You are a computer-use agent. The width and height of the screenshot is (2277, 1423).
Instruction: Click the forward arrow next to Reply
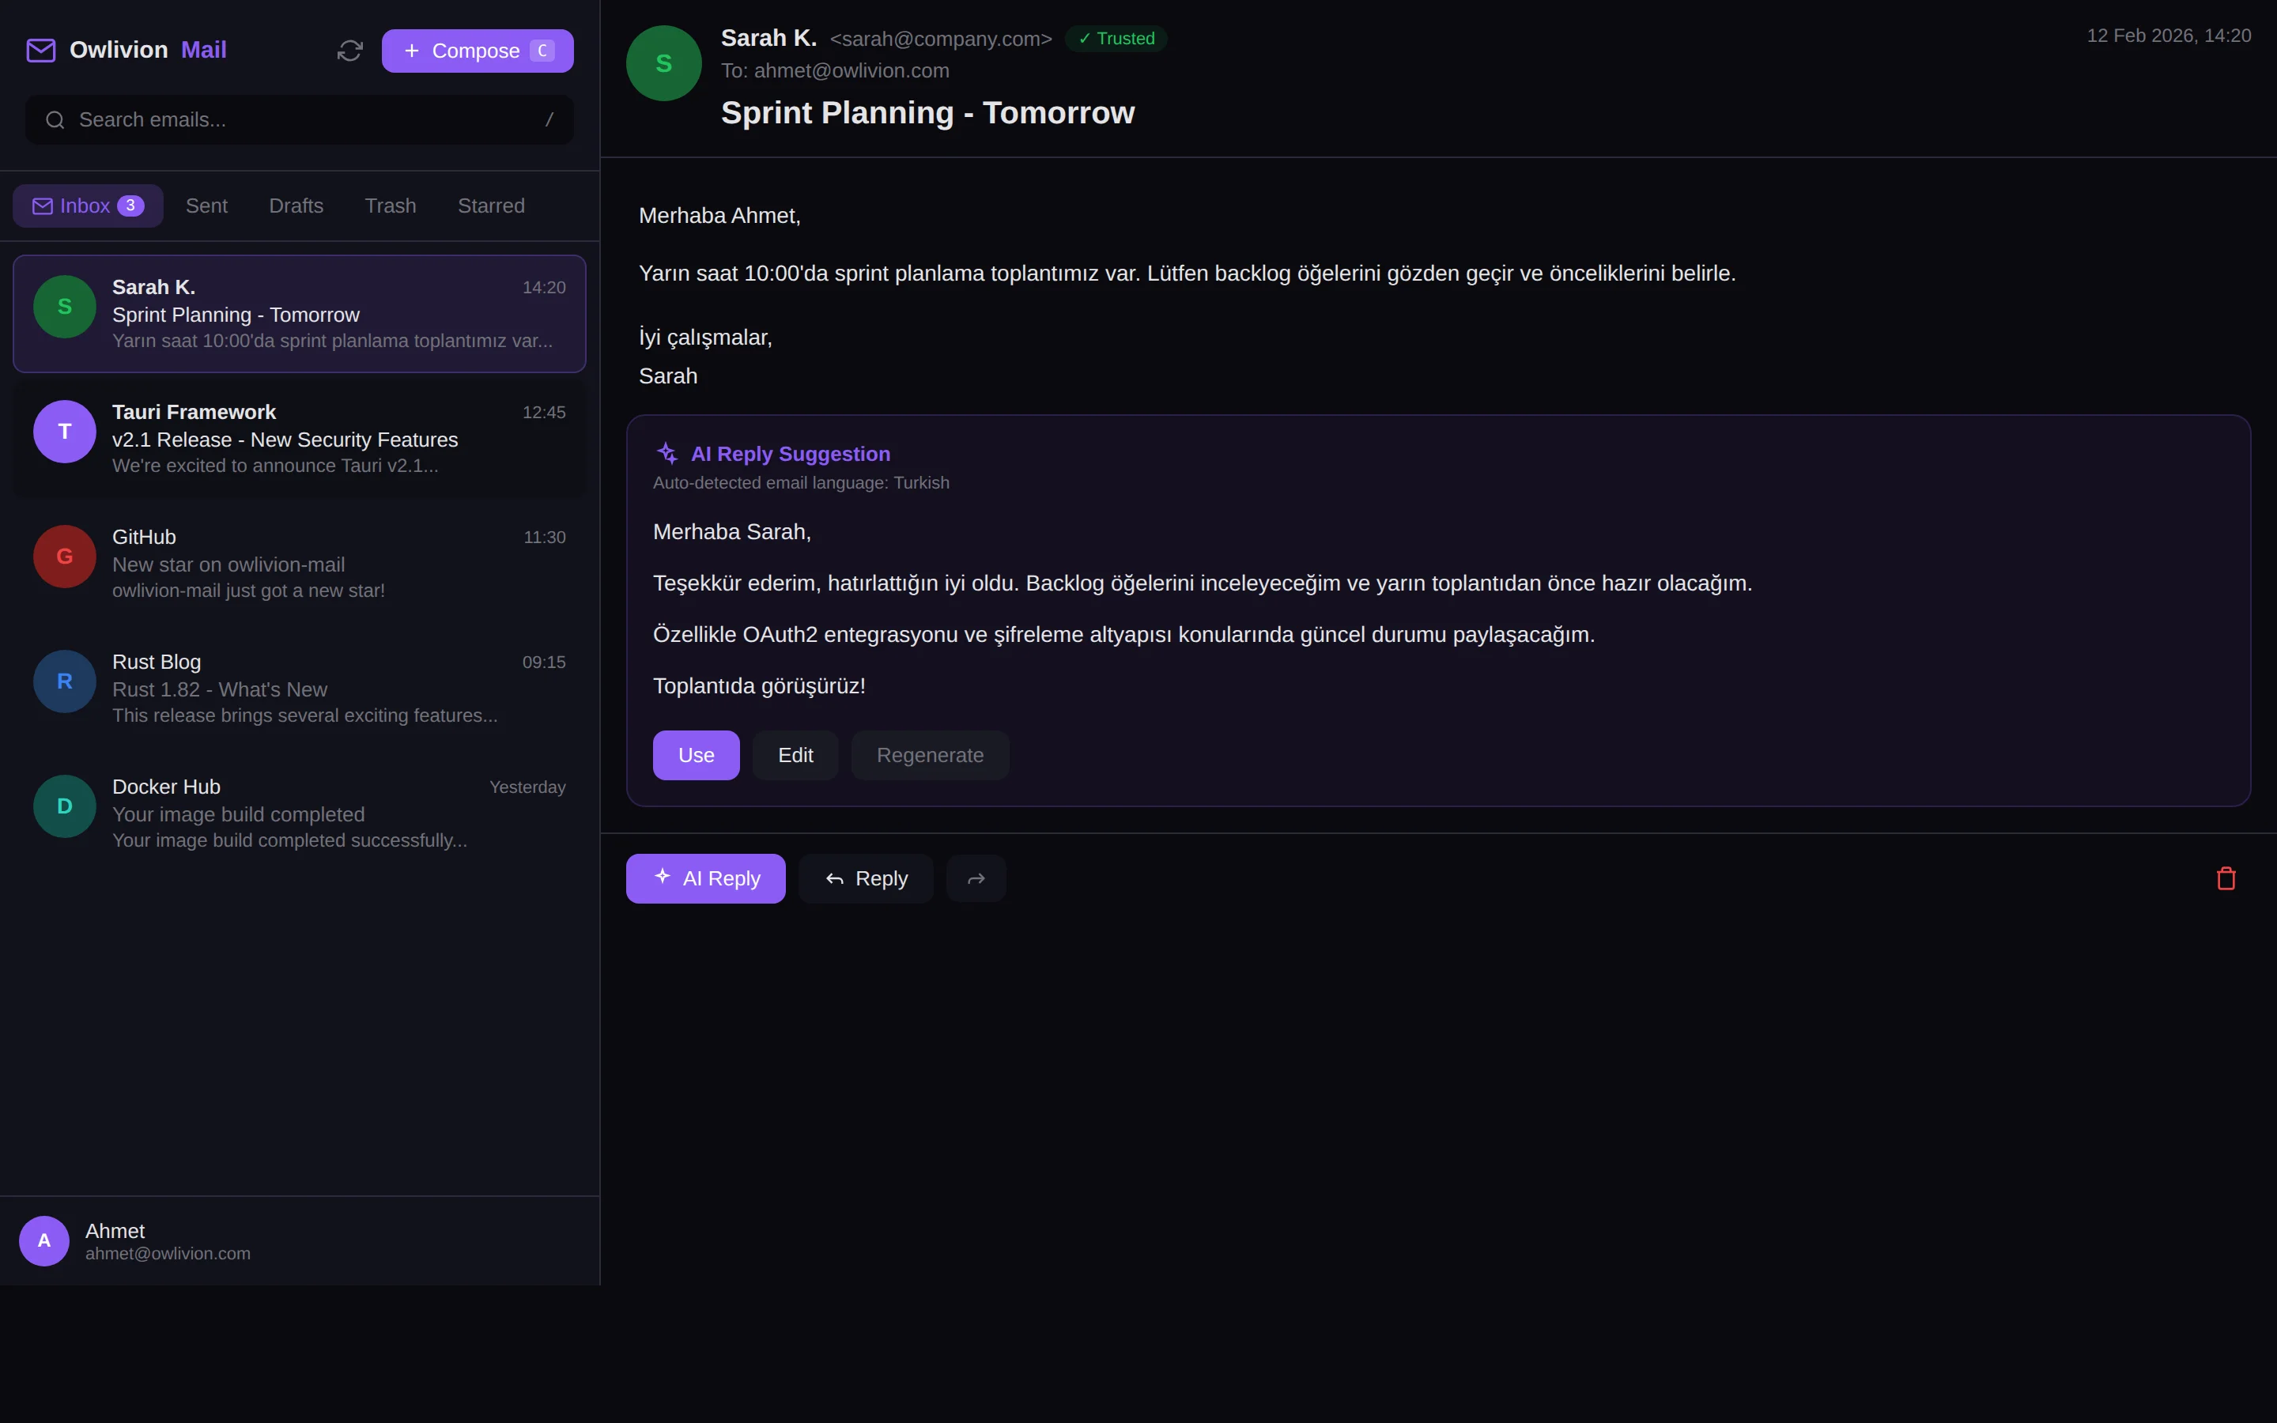pyautogui.click(x=976, y=878)
